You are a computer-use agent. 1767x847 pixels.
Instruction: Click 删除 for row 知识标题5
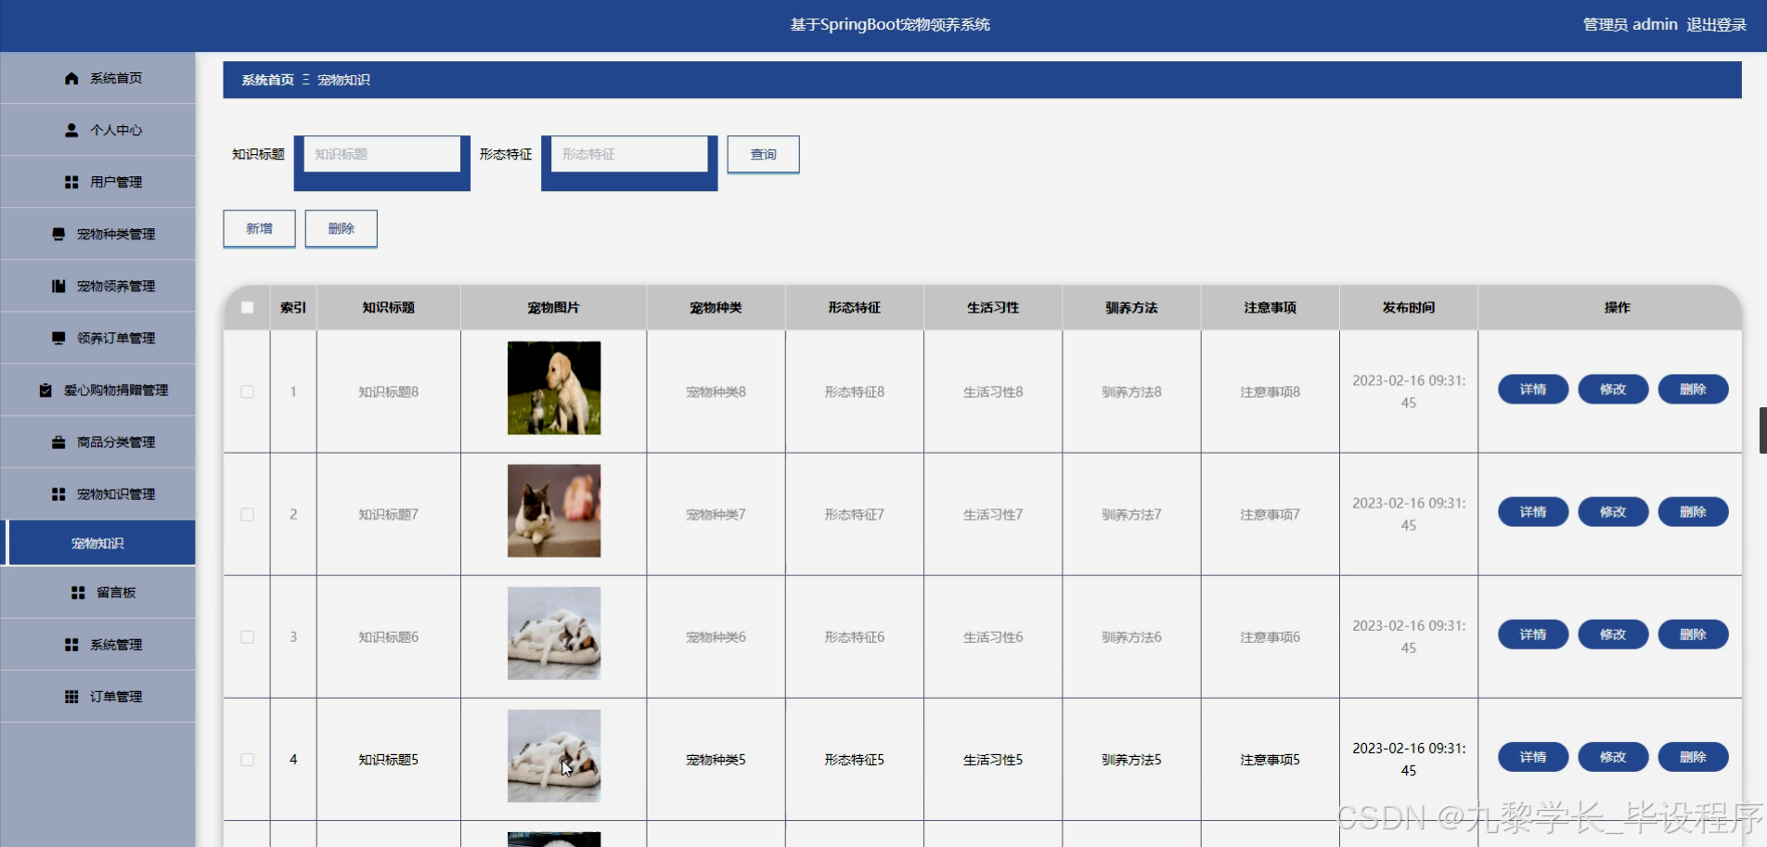pos(1693,757)
